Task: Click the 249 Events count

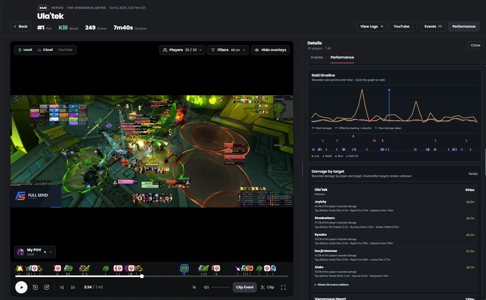Action: tap(96, 28)
